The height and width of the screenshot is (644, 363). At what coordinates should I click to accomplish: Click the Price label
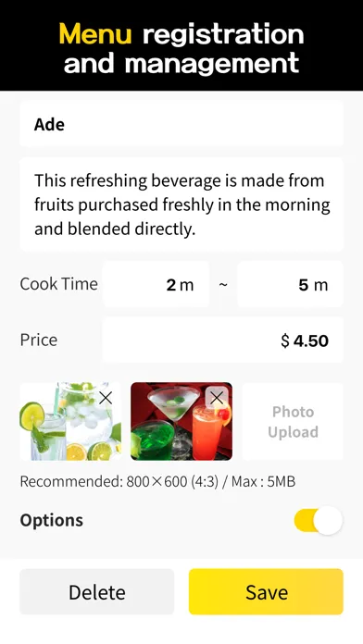[x=39, y=341]
